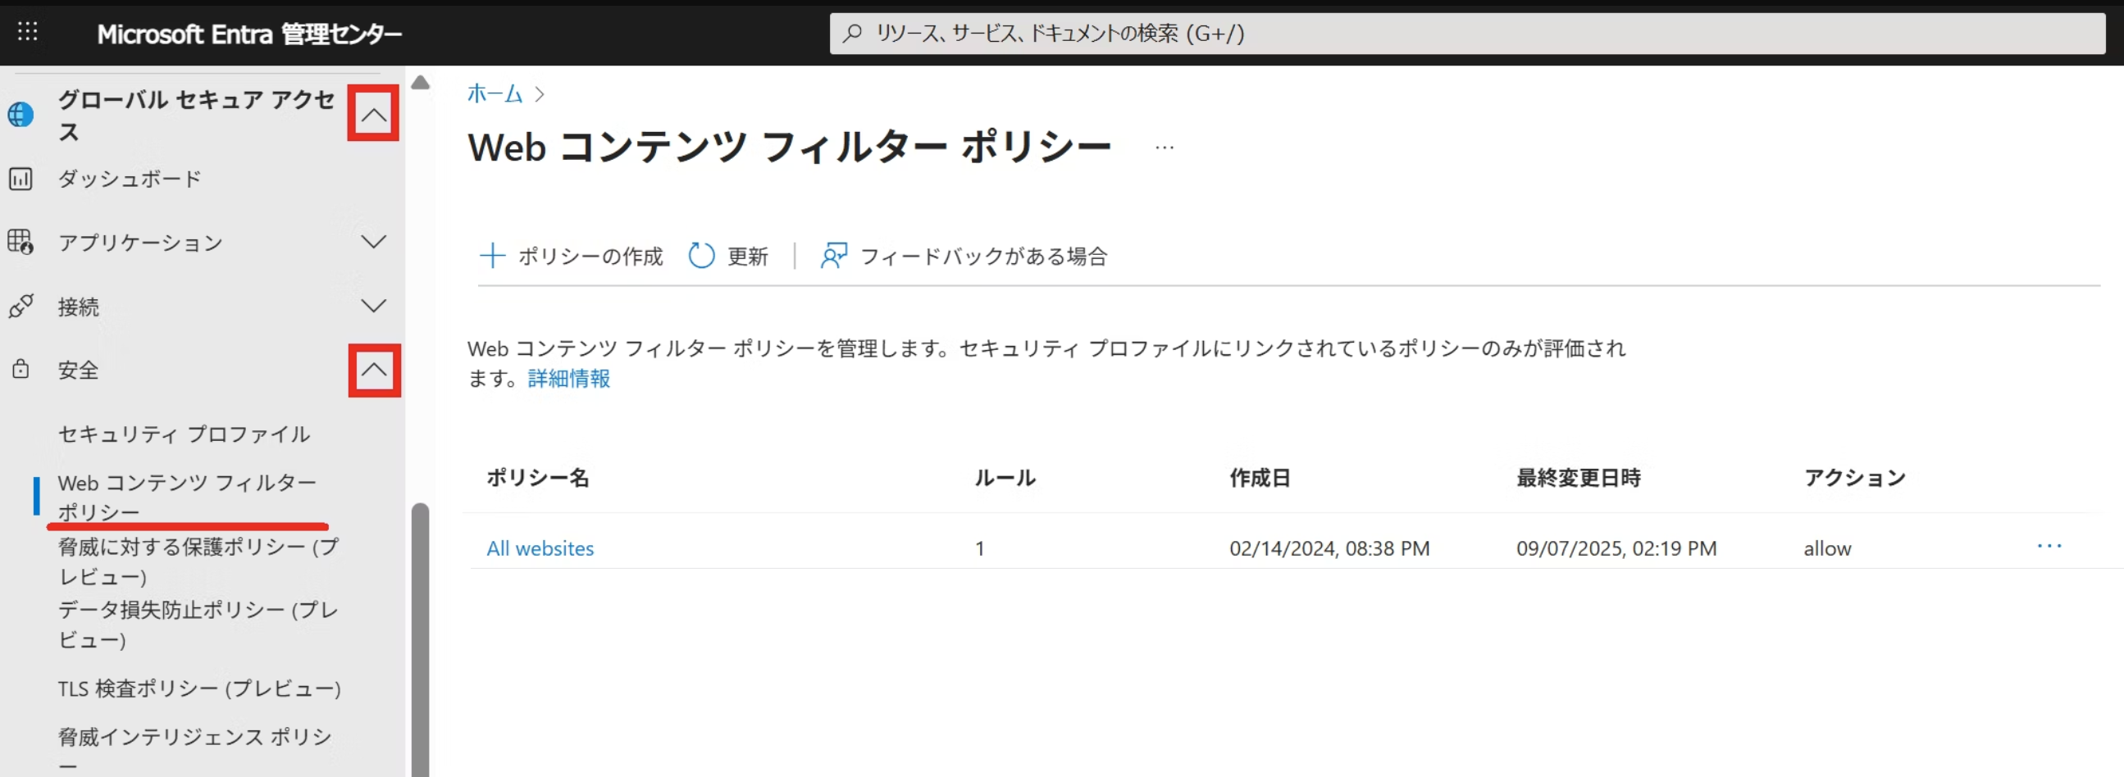Click the 更新 button label
The height and width of the screenshot is (777, 2124).
pos(748,257)
